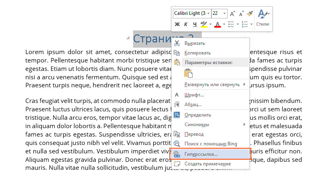Screen dimensions: 318x177
Task: Open the font size dropdown arrow
Action: tap(224, 14)
